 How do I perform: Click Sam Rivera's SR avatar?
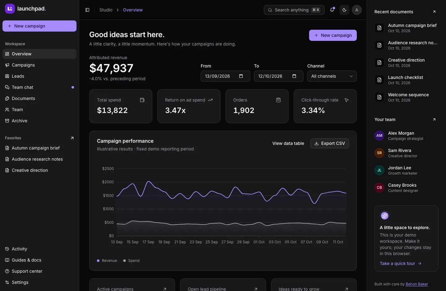pos(379,153)
